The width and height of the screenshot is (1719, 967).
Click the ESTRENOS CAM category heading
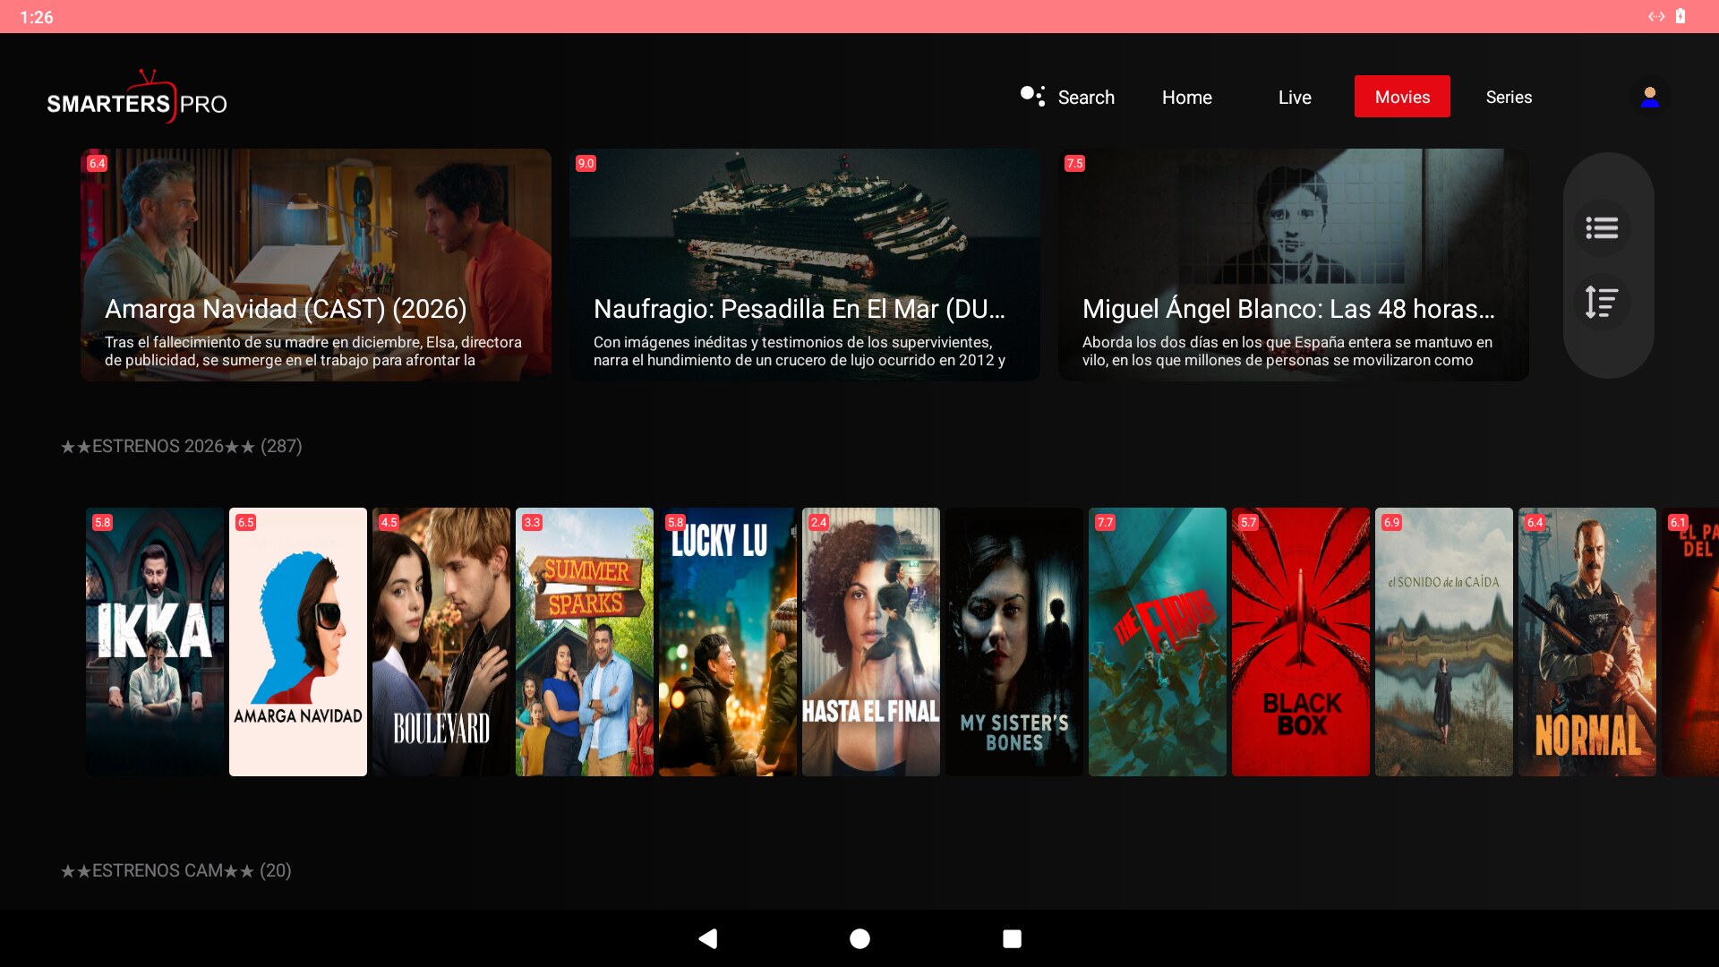tap(176, 870)
